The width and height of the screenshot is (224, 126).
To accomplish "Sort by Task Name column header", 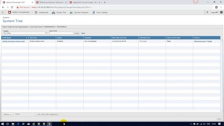I will [15, 38].
